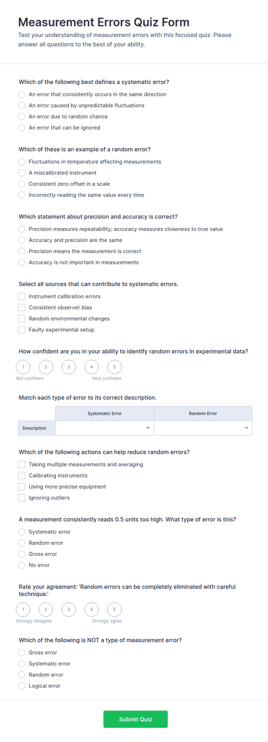Tick the 'Consistent observer bias' checkbox
The image size is (268, 742).
[x=22, y=307]
